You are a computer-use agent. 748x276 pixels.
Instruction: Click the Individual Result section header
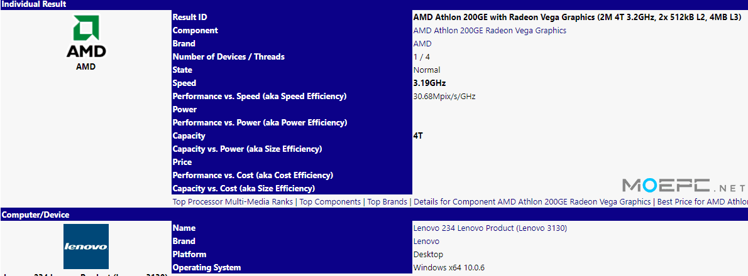click(x=374, y=4)
